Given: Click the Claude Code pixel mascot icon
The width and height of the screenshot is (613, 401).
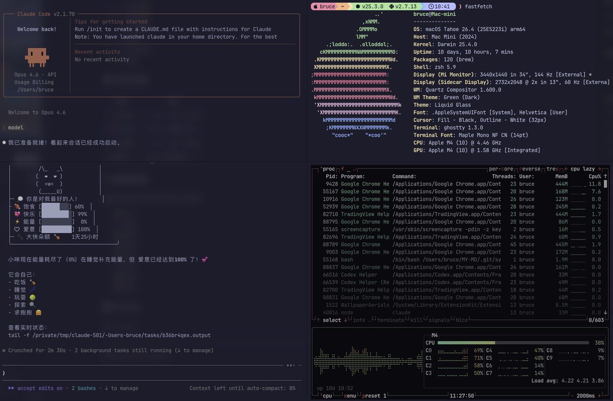Looking at the screenshot, I should 36,57.
